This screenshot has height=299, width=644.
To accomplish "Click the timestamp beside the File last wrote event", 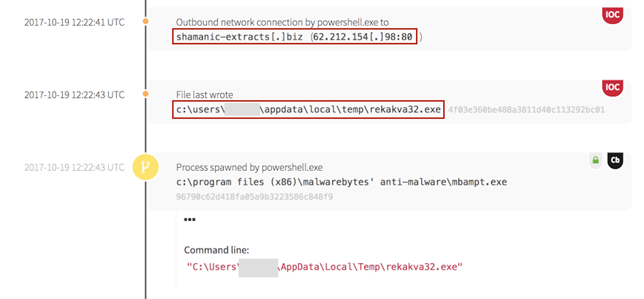I will click(x=74, y=95).
